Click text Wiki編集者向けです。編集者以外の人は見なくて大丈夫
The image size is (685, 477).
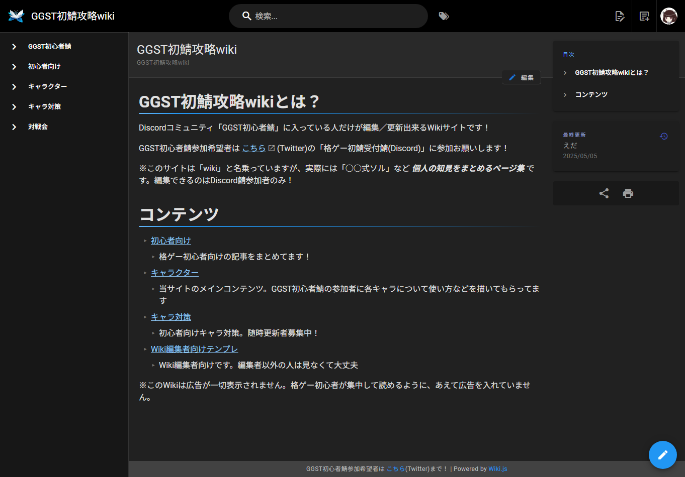click(259, 365)
